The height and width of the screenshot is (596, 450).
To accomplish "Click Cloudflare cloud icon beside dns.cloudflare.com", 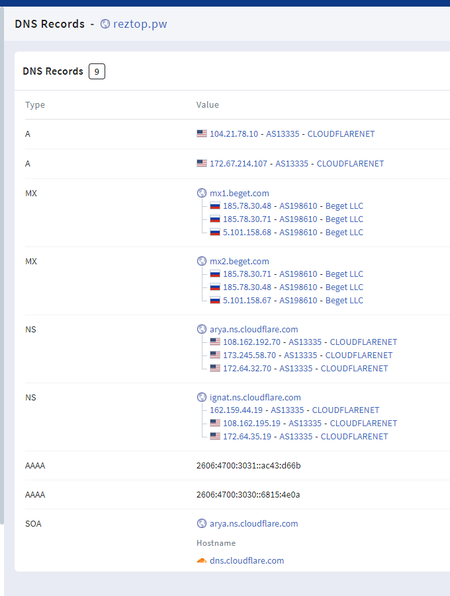I will [x=202, y=560].
